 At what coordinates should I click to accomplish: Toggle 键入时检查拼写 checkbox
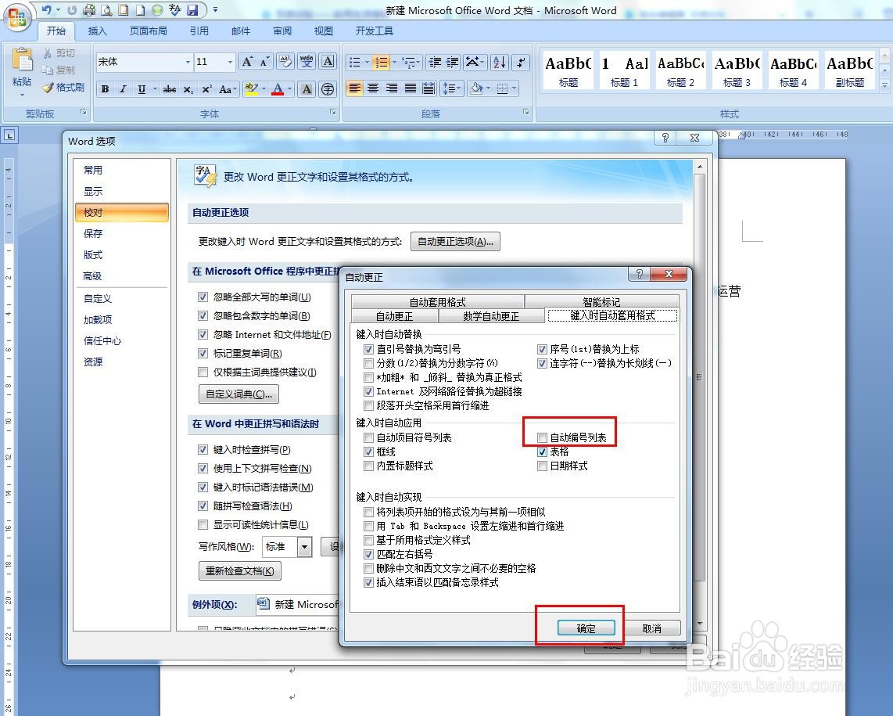tap(203, 450)
